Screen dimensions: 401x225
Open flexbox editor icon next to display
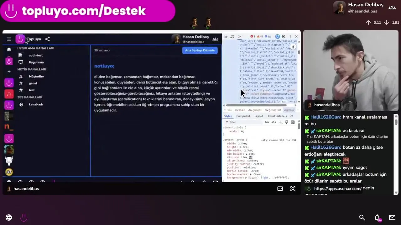(x=250, y=157)
